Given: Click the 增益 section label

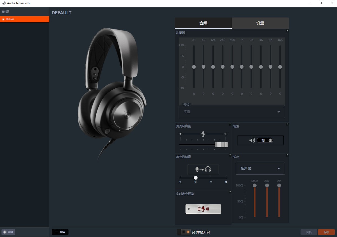Looking at the screenshot, I should (236, 126).
